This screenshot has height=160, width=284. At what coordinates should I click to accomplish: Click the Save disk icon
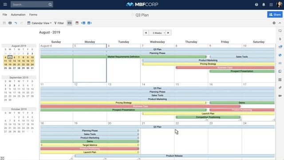click(x=4, y=23)
